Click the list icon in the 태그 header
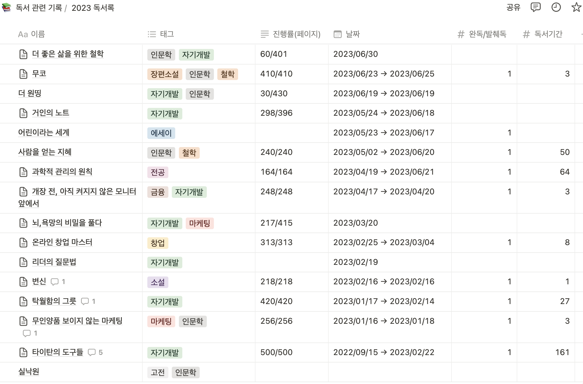This screenshot has width=583, height=384. pyautogui.click(x=152, y=34)
